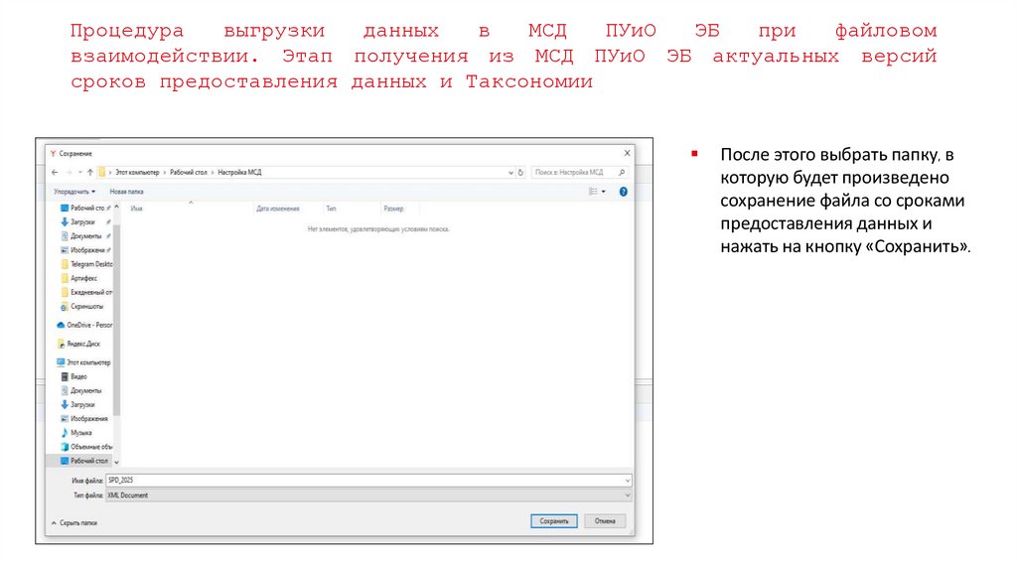
Task: Select Яндекс.Диск in the navigation pane
Action: 79,345
